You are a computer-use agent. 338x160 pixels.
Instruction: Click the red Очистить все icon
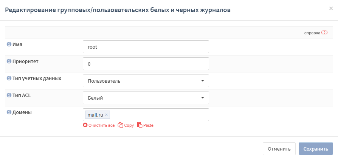(85, 125)
